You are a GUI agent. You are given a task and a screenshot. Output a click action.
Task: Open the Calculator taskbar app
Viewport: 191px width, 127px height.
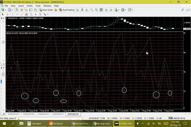point(34,124)
